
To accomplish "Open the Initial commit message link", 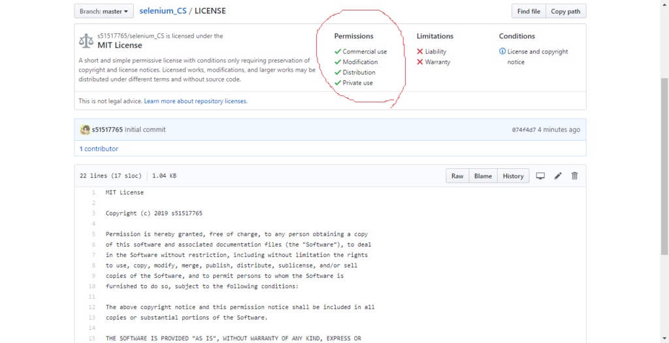I will click(x=145, y=130).
